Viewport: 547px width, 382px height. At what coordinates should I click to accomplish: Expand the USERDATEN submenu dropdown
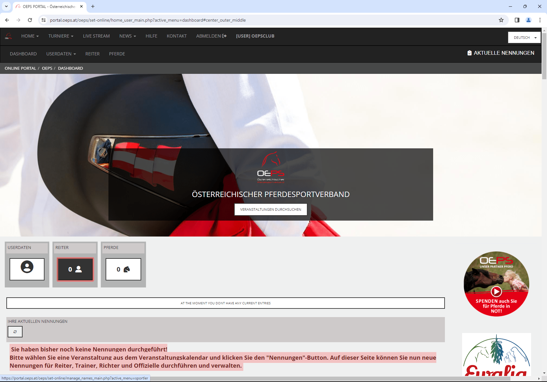tap(61, 54)
